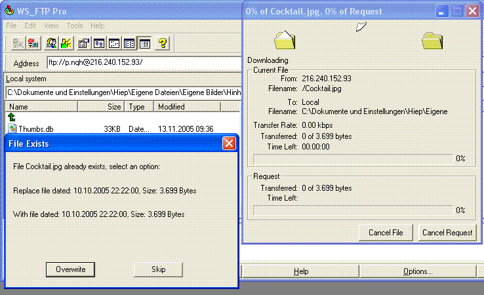Minimize the download progress window
This screenshot has height=295, width=484.
442,11
